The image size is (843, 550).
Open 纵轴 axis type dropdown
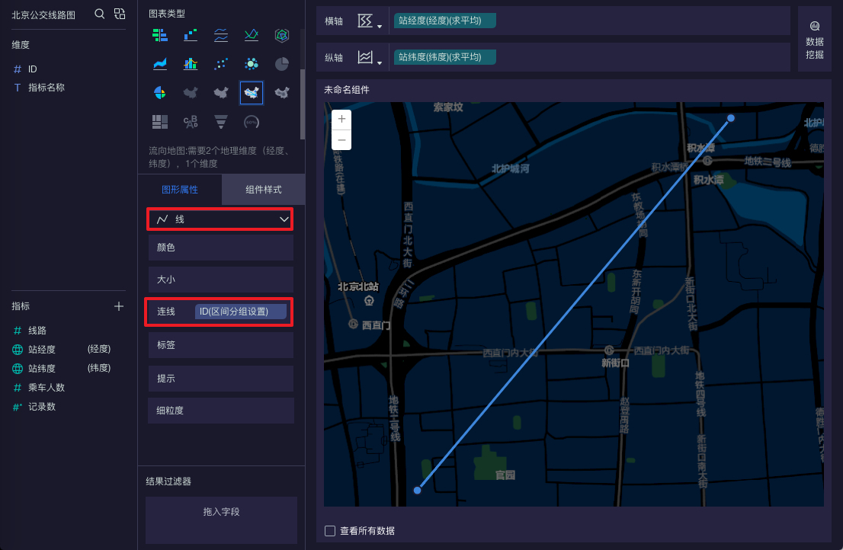click(x=370, y=57)
